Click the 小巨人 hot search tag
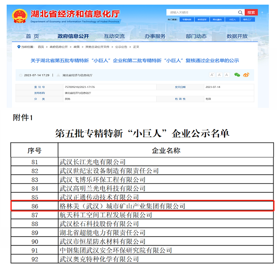 tap(232, 20)
